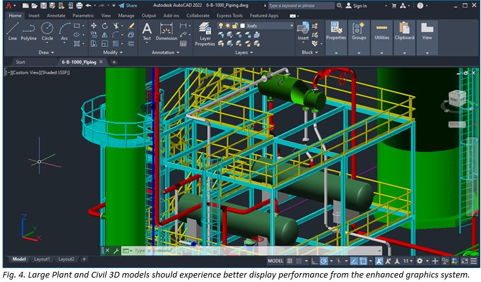481x282 pixels.
Task: Click the Share button
Action: coord(128,6)
